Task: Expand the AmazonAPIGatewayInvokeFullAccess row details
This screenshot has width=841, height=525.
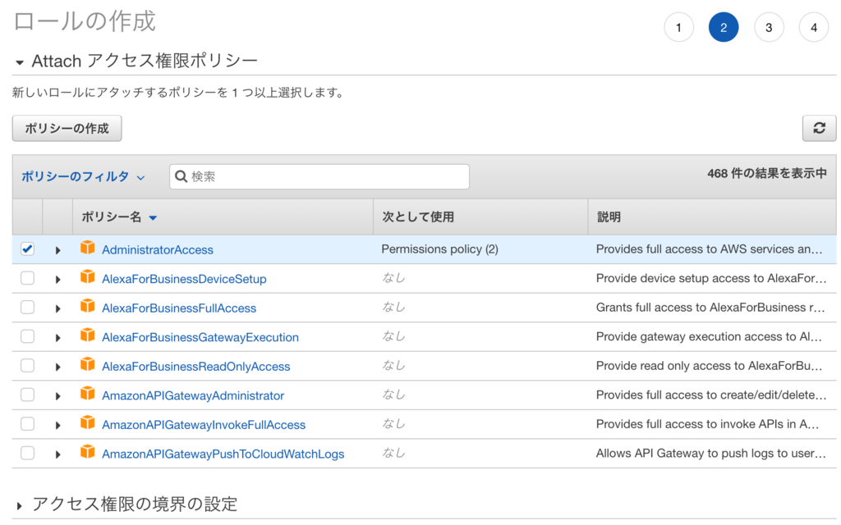Action: pyautogui.click(x=58, y=426)
